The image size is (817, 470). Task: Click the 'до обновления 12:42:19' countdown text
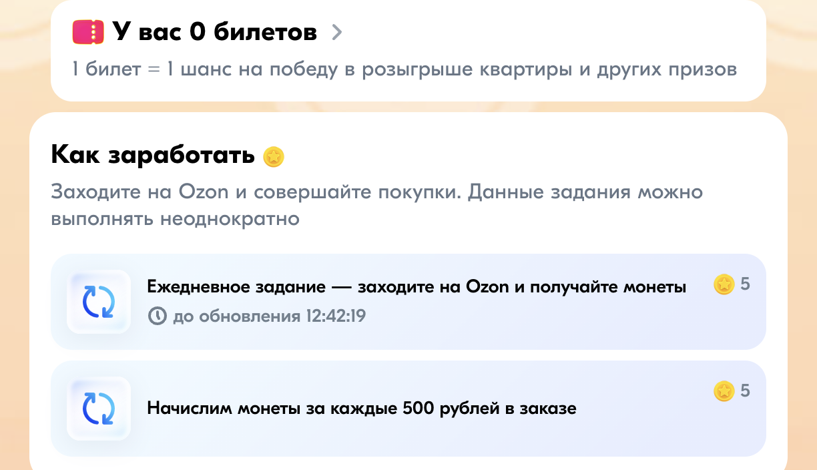[269, 316]
